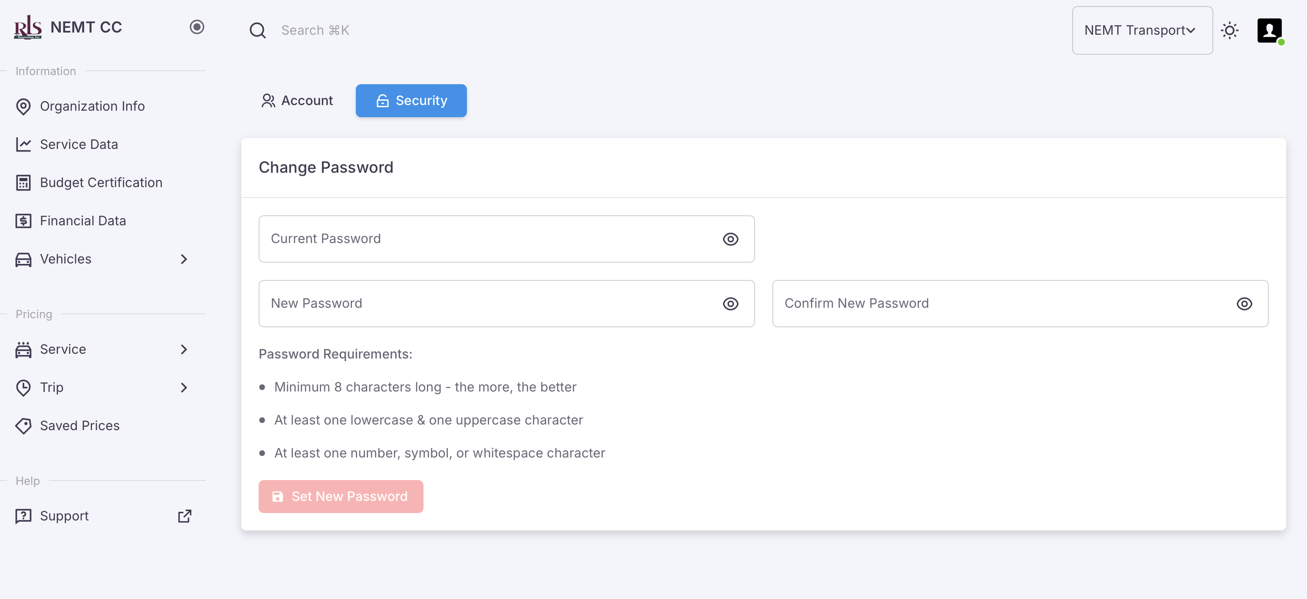This screenshot has height=599, width=1307.
Task: Open Budget Certification page
Action: coord(101,183)
